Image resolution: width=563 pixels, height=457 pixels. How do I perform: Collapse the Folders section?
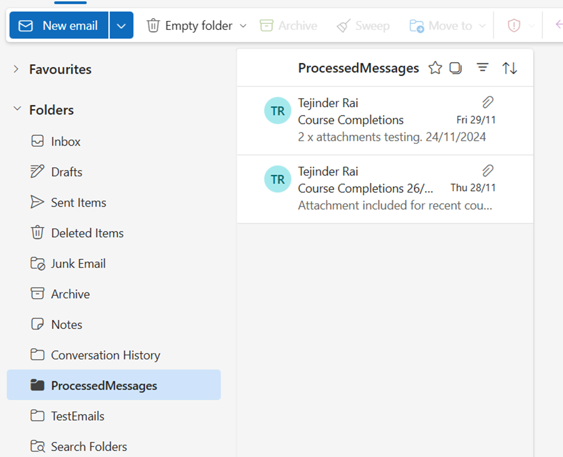(16, 110)
